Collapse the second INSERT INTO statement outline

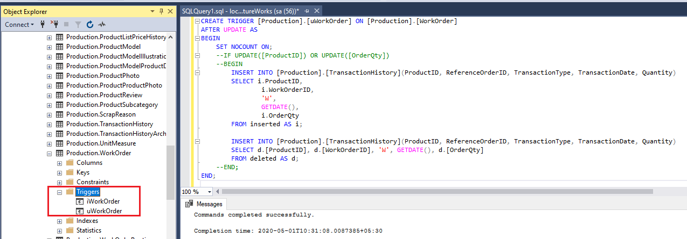click(197, 141)
